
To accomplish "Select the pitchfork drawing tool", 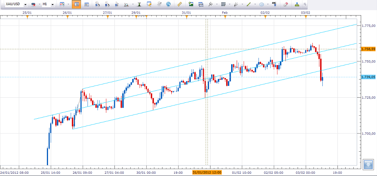I will click(x=210, y=4).
